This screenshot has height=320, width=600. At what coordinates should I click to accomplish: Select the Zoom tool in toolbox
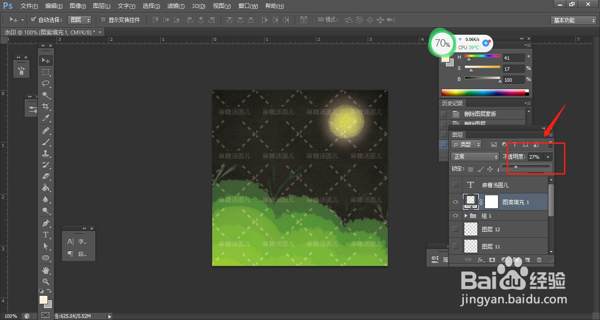point(46,281)
